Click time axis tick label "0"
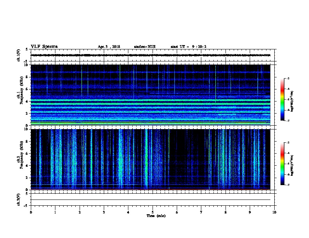The width and height of the screenshot is (309, 238). coord(31,212)
